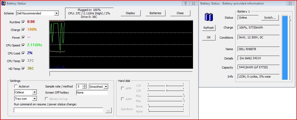Image resolution: width=297 pixels, height=120 pixels.
Task: Toggle the CPU Speed checkbox
Action: pyautogui.click(x=23, y=45)
